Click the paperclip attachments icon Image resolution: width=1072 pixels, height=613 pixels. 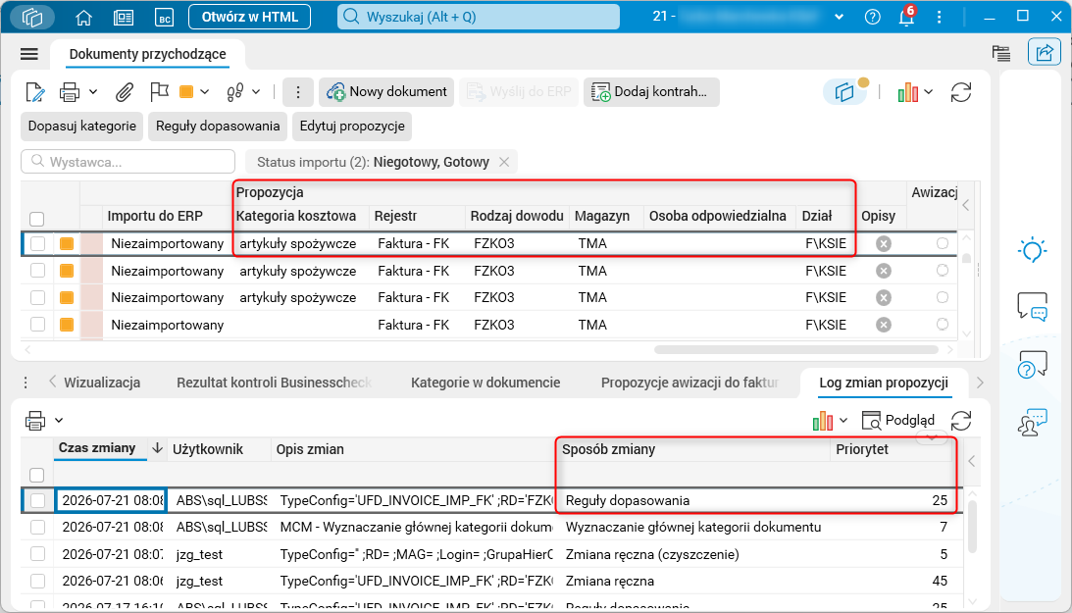[x=124, y=92]
